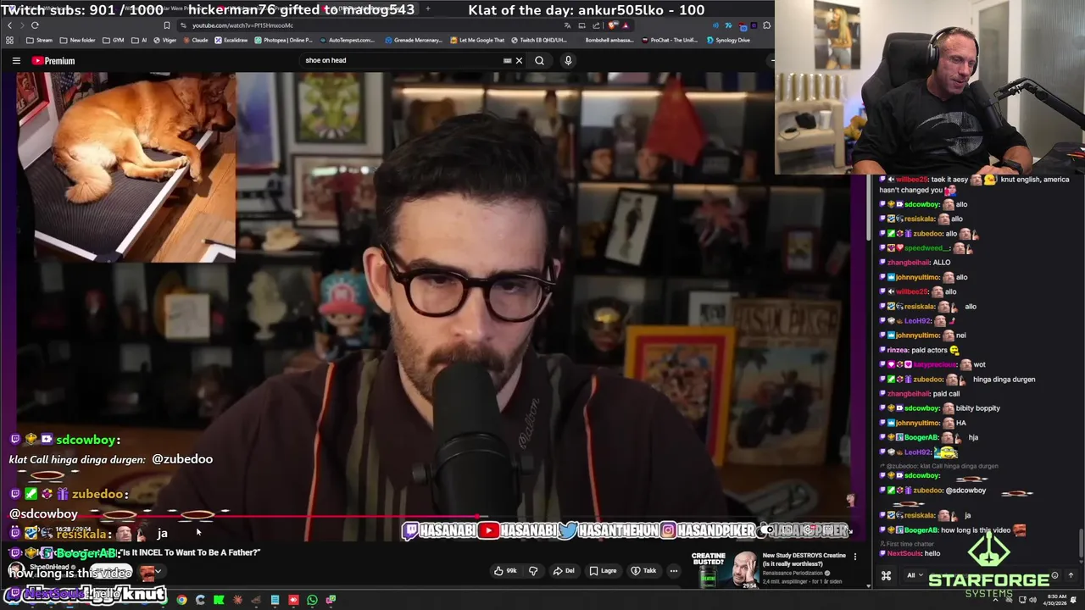Open WhatsApp from the taskbar

click(312, 600)
